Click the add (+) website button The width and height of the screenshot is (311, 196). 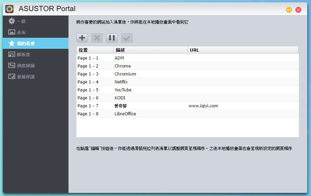82,38
